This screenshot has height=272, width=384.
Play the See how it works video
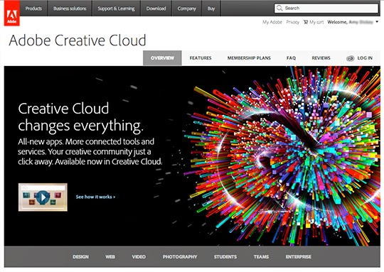[x=43, y=197]
